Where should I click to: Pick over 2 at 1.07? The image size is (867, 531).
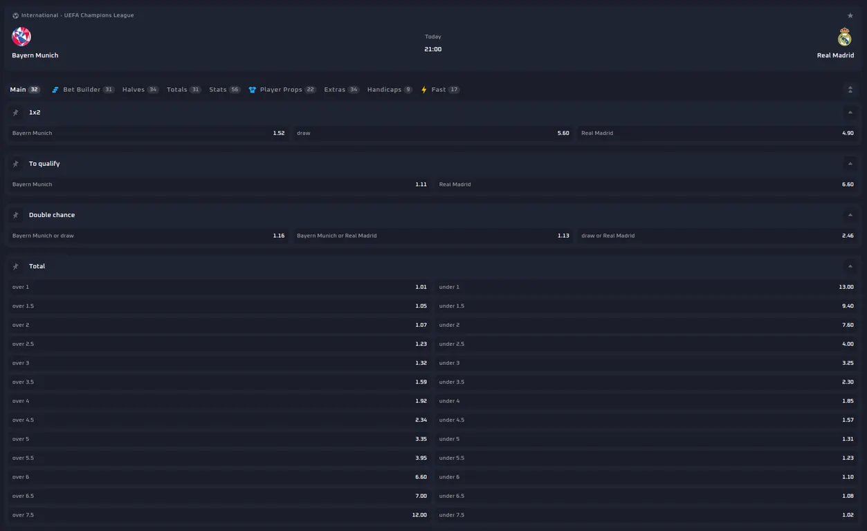pos(219,325)
